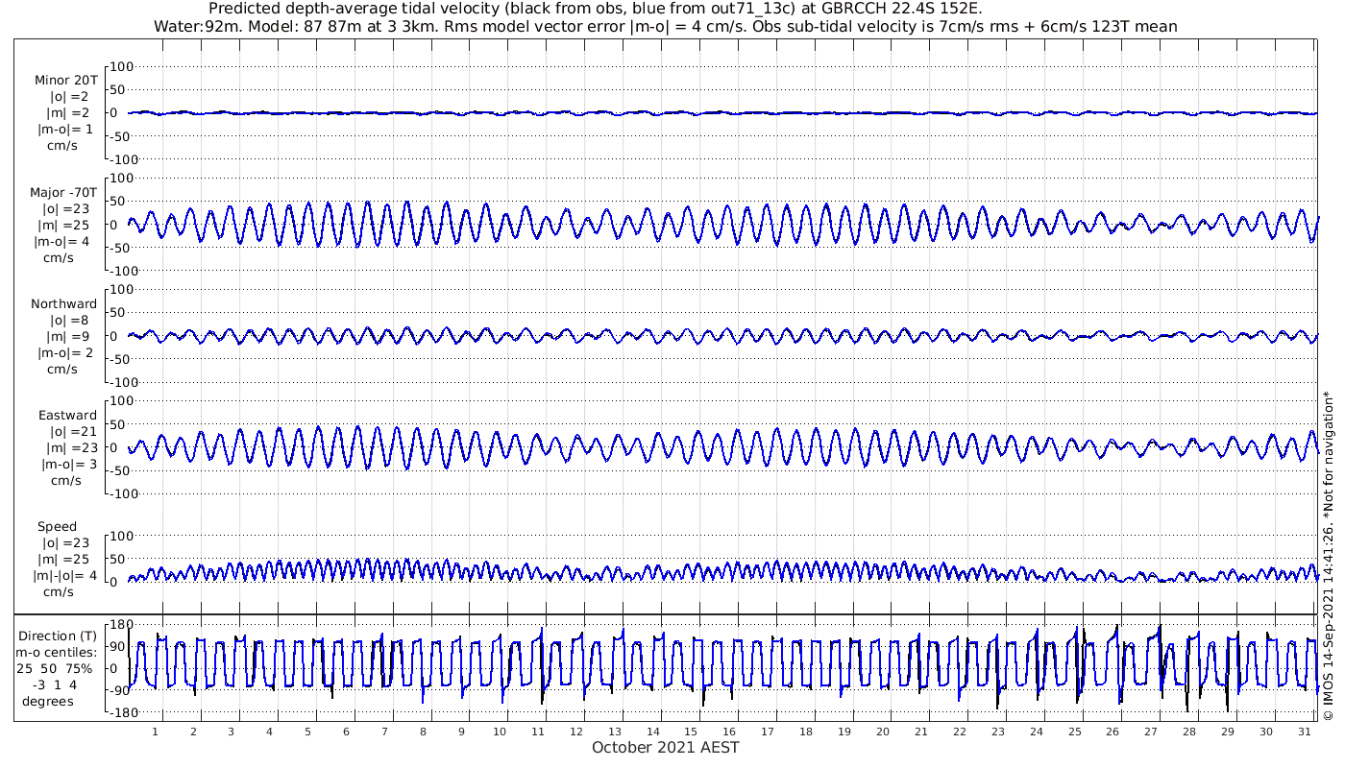Select the 'Northward' panel label
Viewport: 1345px width, 768px height.
pyautogui.click(x=64, y=304)
